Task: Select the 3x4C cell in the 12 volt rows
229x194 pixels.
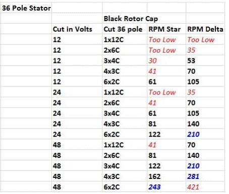Action: tap(125, 60)
